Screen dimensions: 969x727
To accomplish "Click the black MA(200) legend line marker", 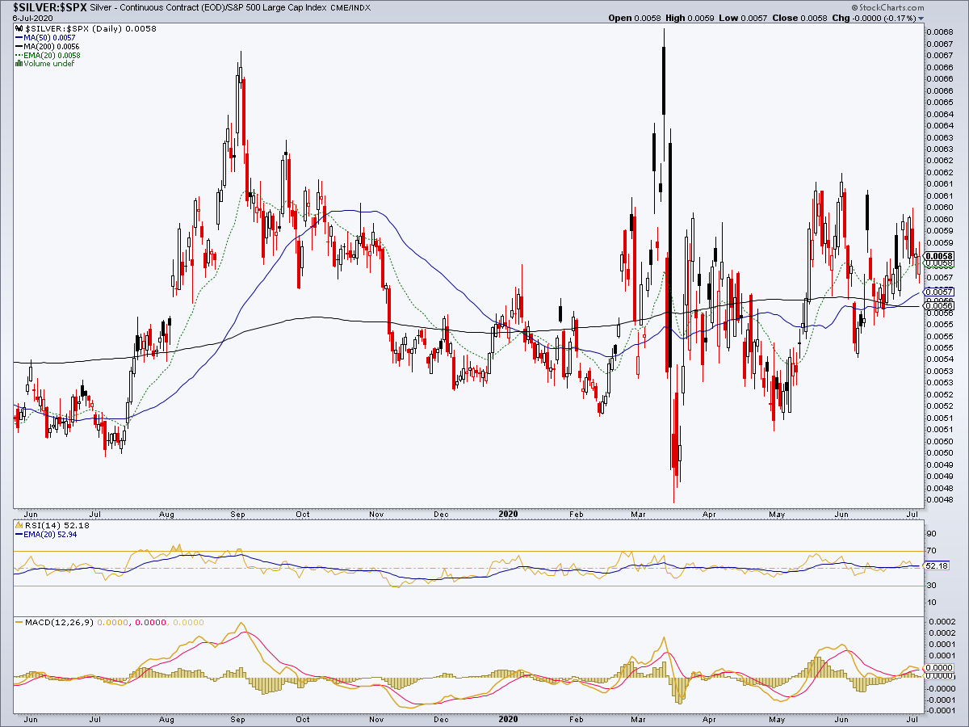I will (19, 47).
